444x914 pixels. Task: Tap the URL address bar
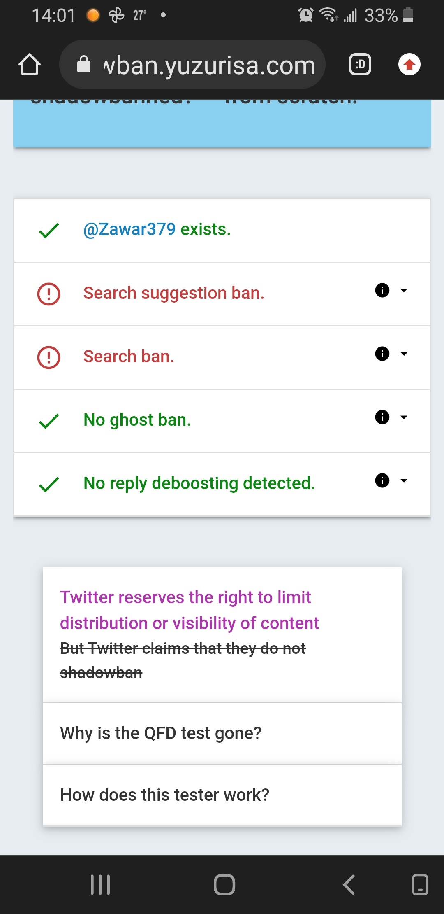point(192,65)
